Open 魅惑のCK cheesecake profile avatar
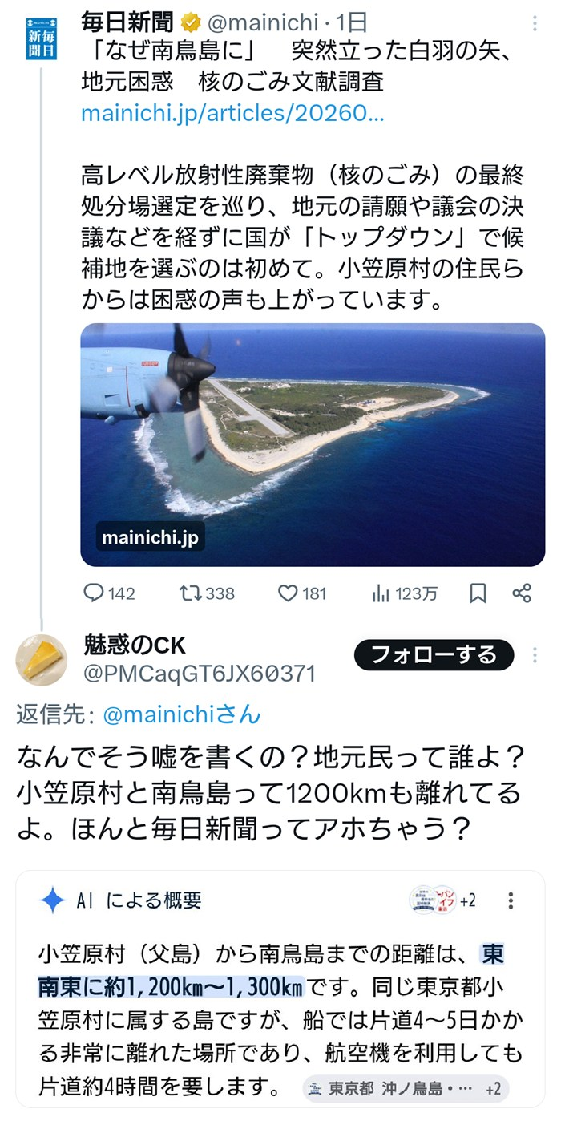The height and width of the screenshot is (1121, 561). (41, 659)
